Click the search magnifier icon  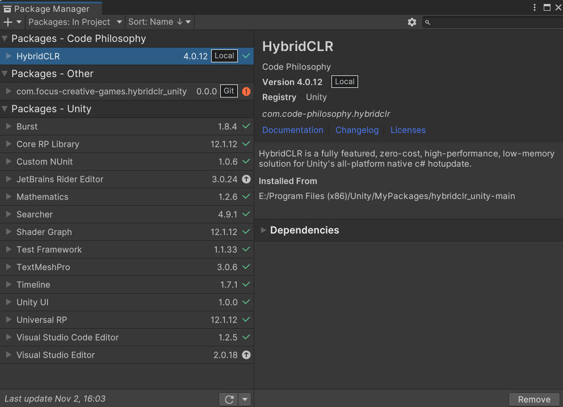427,22
